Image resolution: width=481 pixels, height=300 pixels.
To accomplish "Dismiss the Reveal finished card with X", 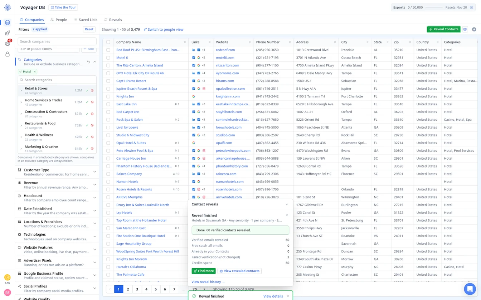I will 287,215.
